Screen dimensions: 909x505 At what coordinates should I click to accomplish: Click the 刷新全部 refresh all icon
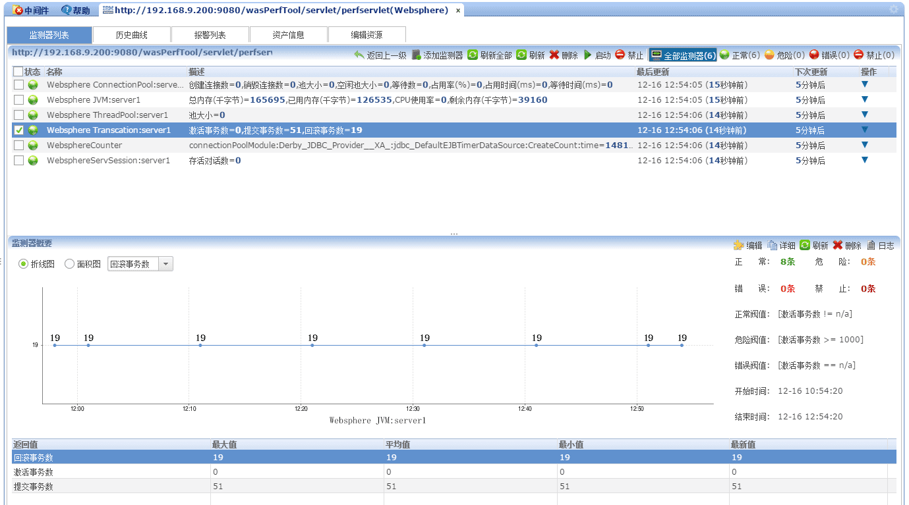[473, 55]
